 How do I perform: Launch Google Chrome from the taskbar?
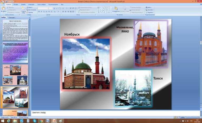[x=41, y=121]
